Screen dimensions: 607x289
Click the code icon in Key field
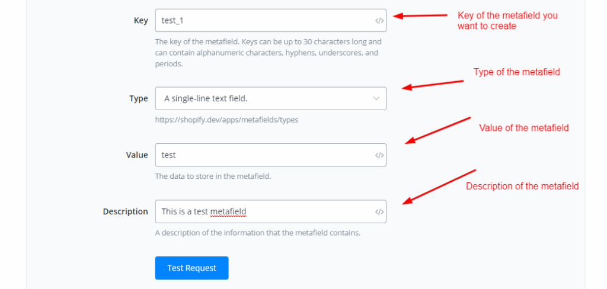(x=379, y=21)
